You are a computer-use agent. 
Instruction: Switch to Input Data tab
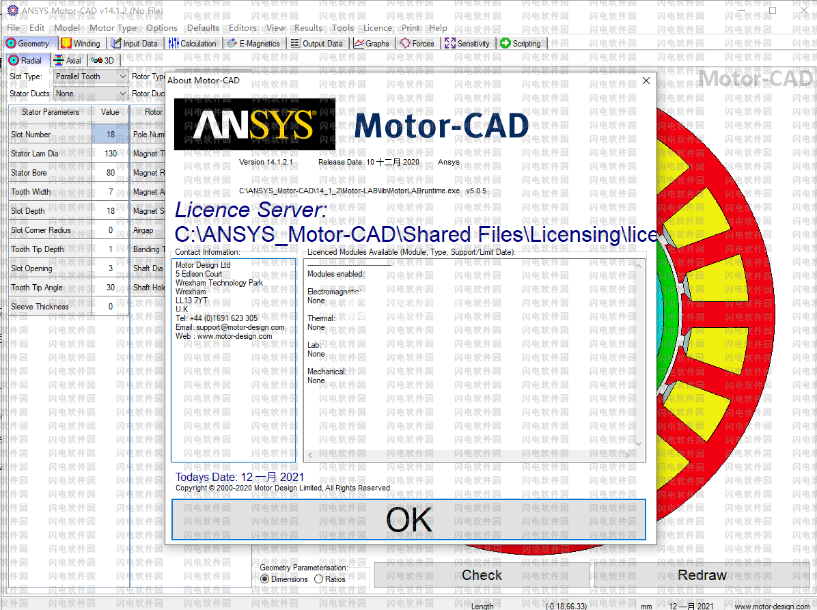(135, 43)
